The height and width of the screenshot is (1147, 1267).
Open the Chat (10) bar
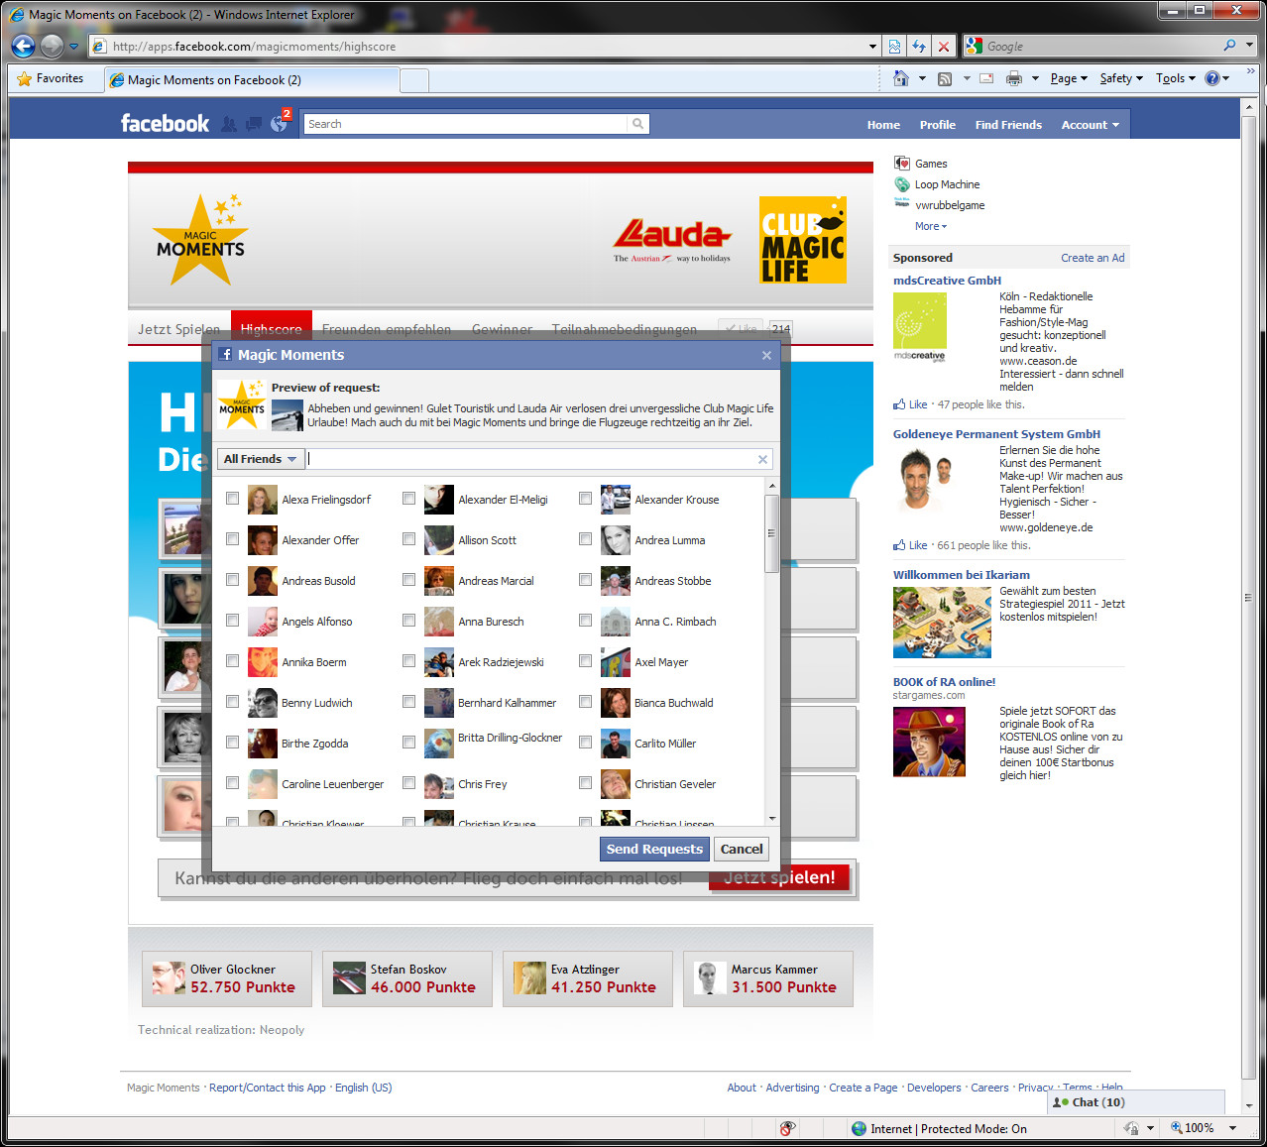coord(1136,1102)
